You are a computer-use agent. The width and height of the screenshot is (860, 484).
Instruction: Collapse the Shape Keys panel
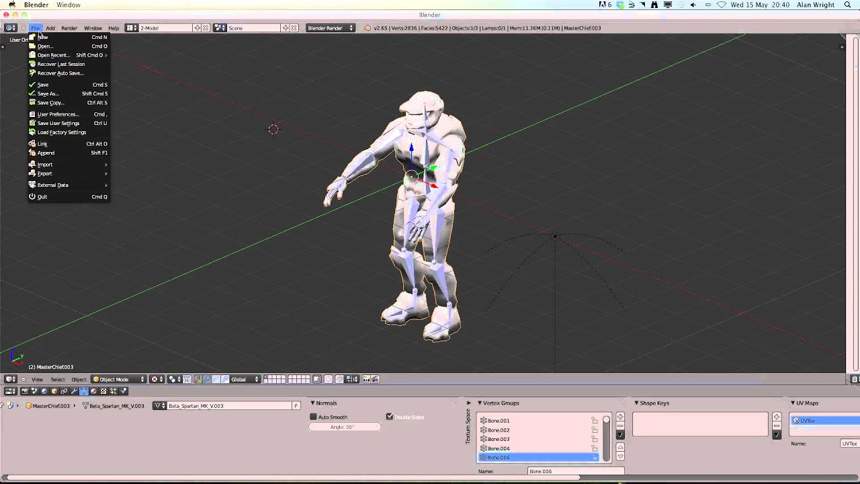pyautogui.click(x=636, y=403)
